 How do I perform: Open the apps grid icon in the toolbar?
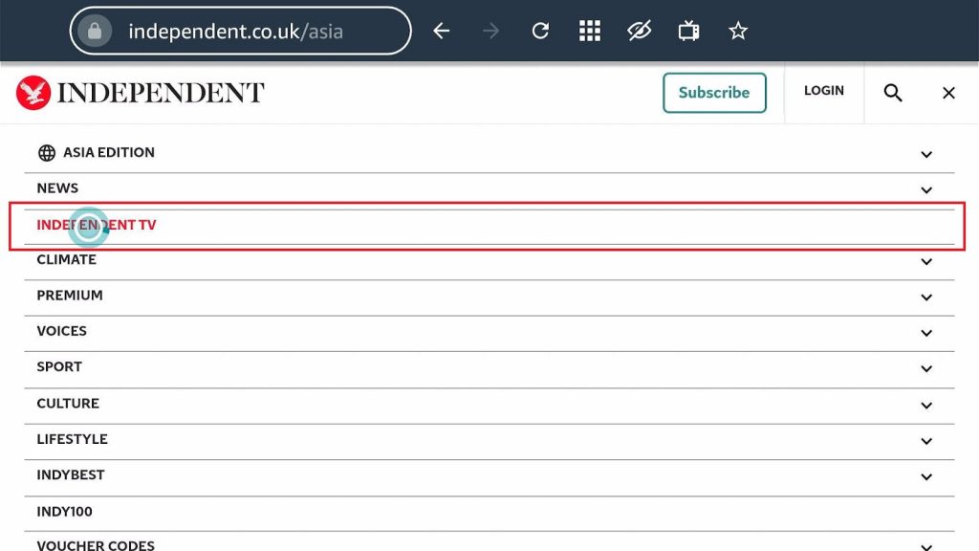[589, 31]
